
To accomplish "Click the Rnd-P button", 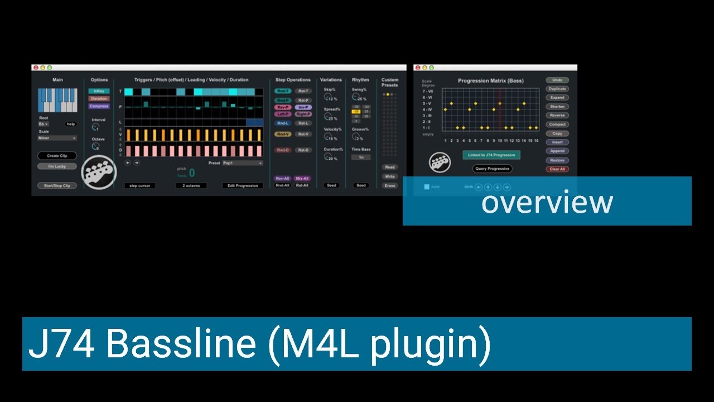I will click(283, 100).
